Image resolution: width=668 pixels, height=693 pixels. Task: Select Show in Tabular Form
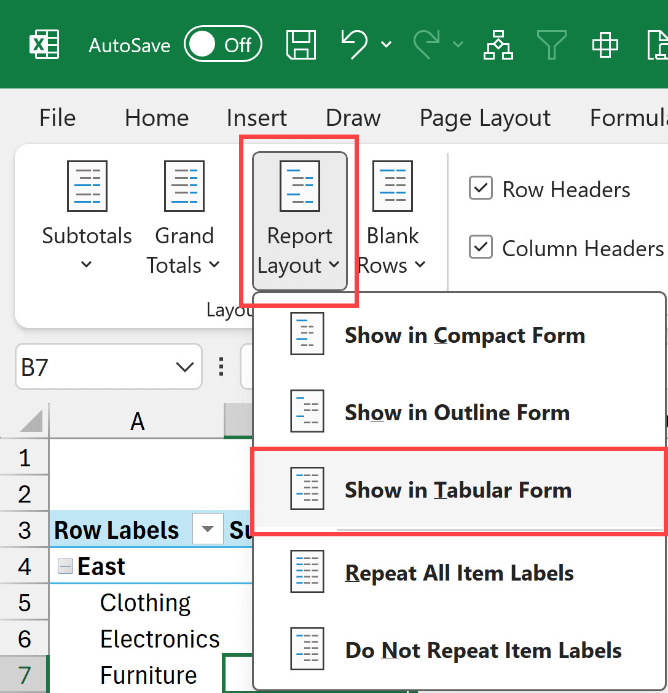pyautogui.click(x=458, y=490)
